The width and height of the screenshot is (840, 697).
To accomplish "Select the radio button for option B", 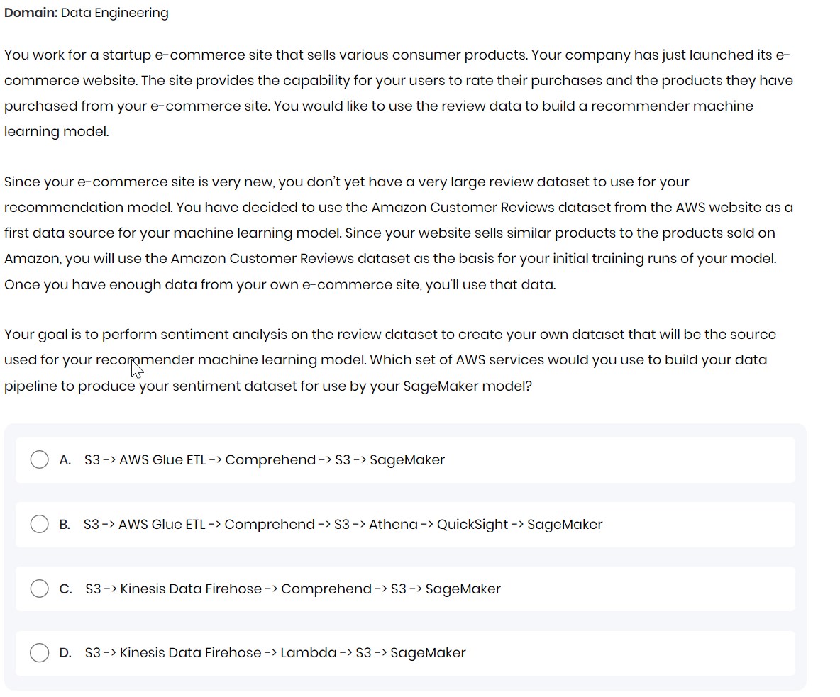I will [40, 525].
